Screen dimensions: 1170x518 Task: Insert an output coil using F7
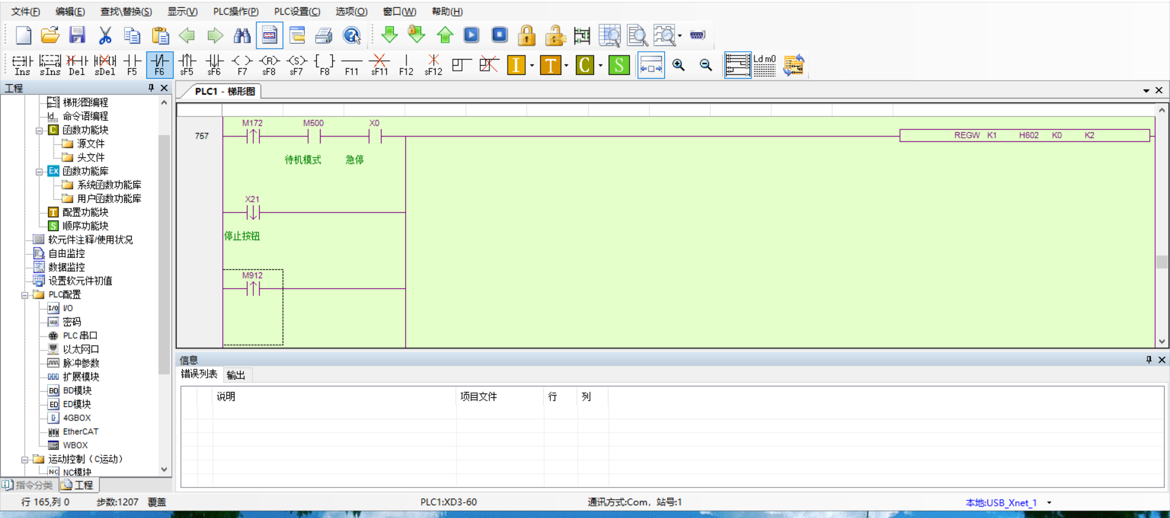[242, 65]
